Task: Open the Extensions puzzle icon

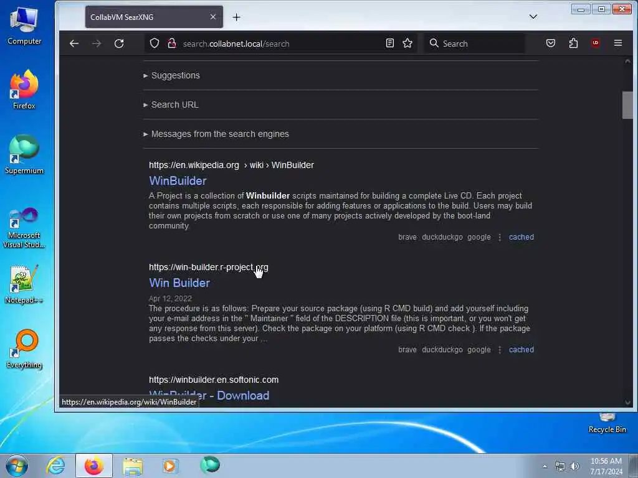Action: (x=573, y=43)
